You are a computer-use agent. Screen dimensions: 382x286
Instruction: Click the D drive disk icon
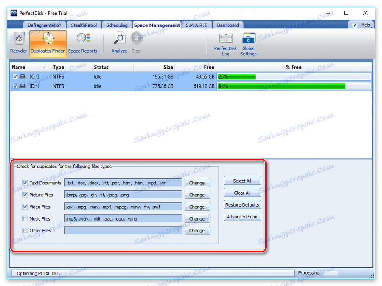(x=22, y=86)
